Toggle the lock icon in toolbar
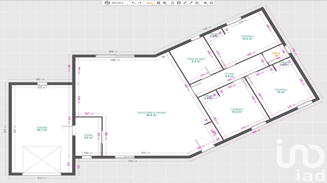Image resolution: width=327 pixels, height=183 pixels. coord(172,3)
